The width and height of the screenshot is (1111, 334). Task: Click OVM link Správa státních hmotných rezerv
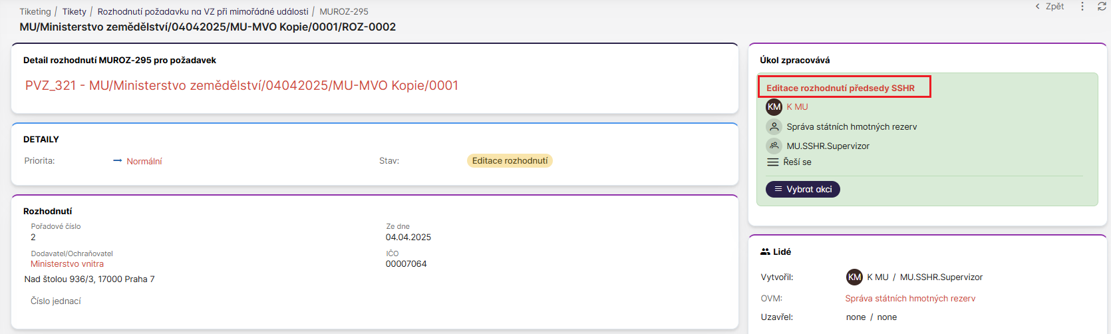pos(910,299)
